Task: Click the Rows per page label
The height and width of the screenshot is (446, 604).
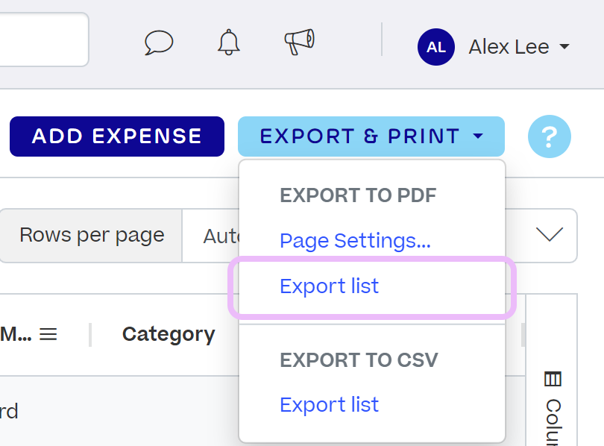Action: [92, 236]
